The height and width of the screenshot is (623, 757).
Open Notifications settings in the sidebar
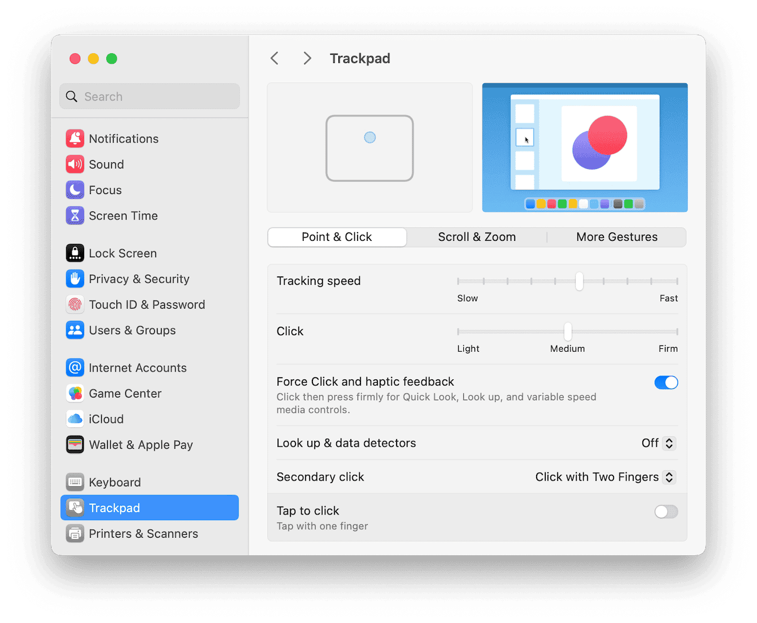pos(123,139)
